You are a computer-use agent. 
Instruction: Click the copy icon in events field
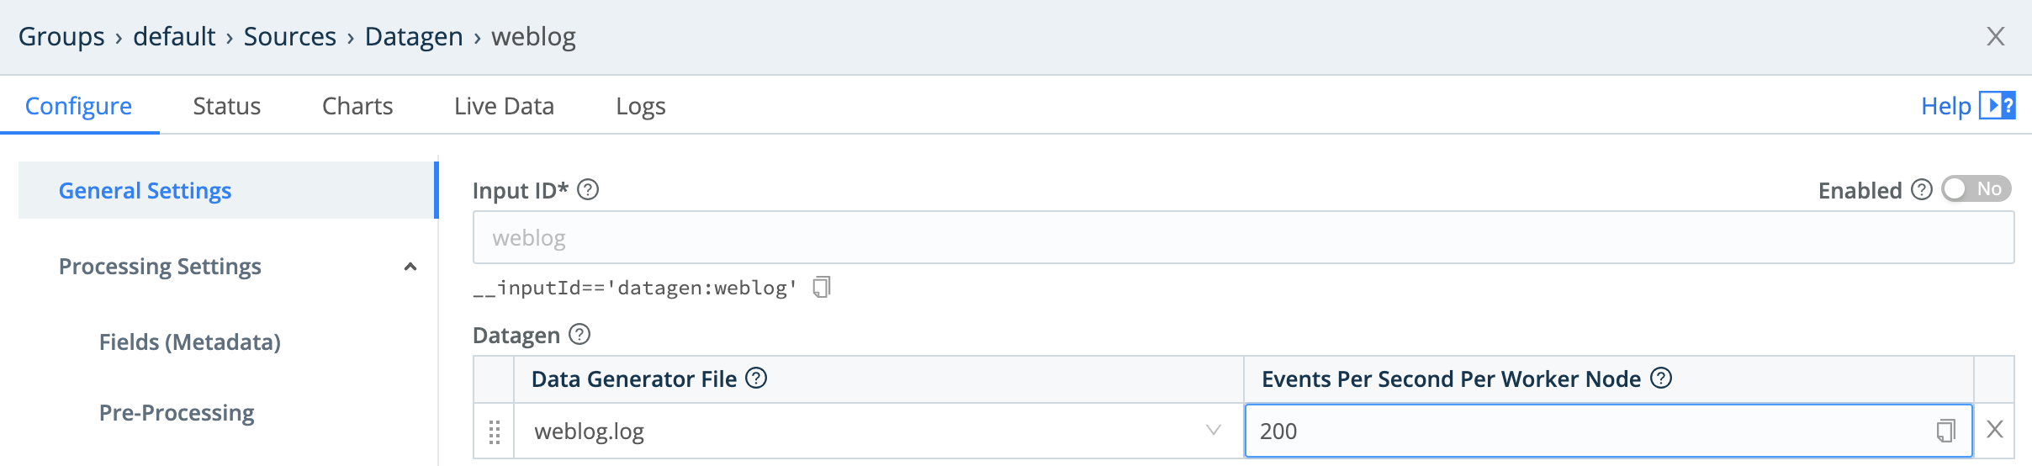[1945, 431]
